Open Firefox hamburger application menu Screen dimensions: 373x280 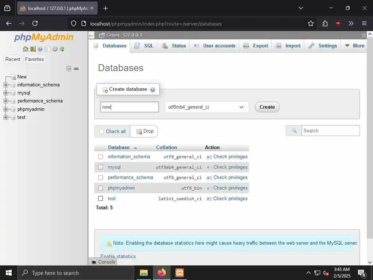(x=364, y=23)
